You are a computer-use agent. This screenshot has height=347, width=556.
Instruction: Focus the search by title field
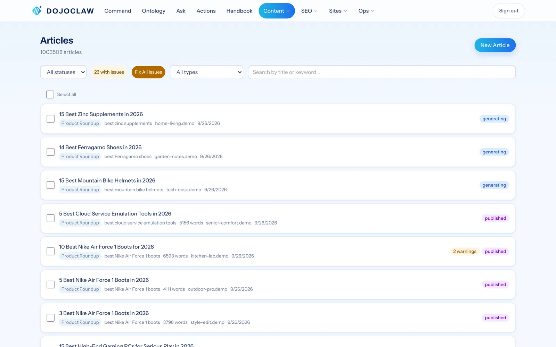click(x=382, y=72)
